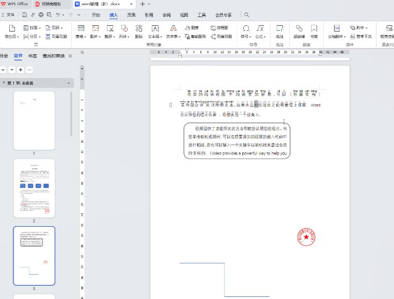Click the paragraph drag handle beside text

tap(170, 105)
